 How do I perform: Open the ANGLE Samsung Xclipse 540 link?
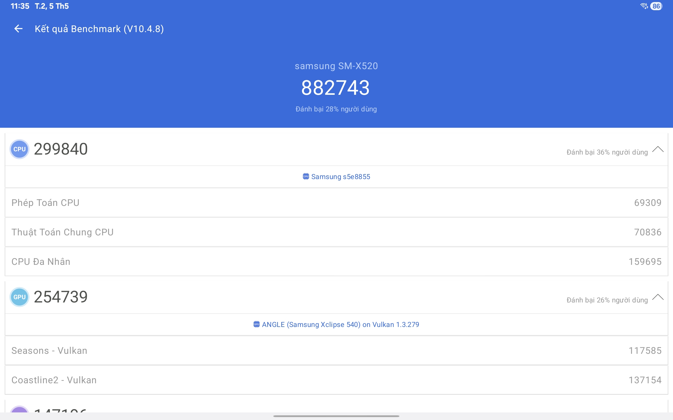pyautogui.click(x=336, y=324)
